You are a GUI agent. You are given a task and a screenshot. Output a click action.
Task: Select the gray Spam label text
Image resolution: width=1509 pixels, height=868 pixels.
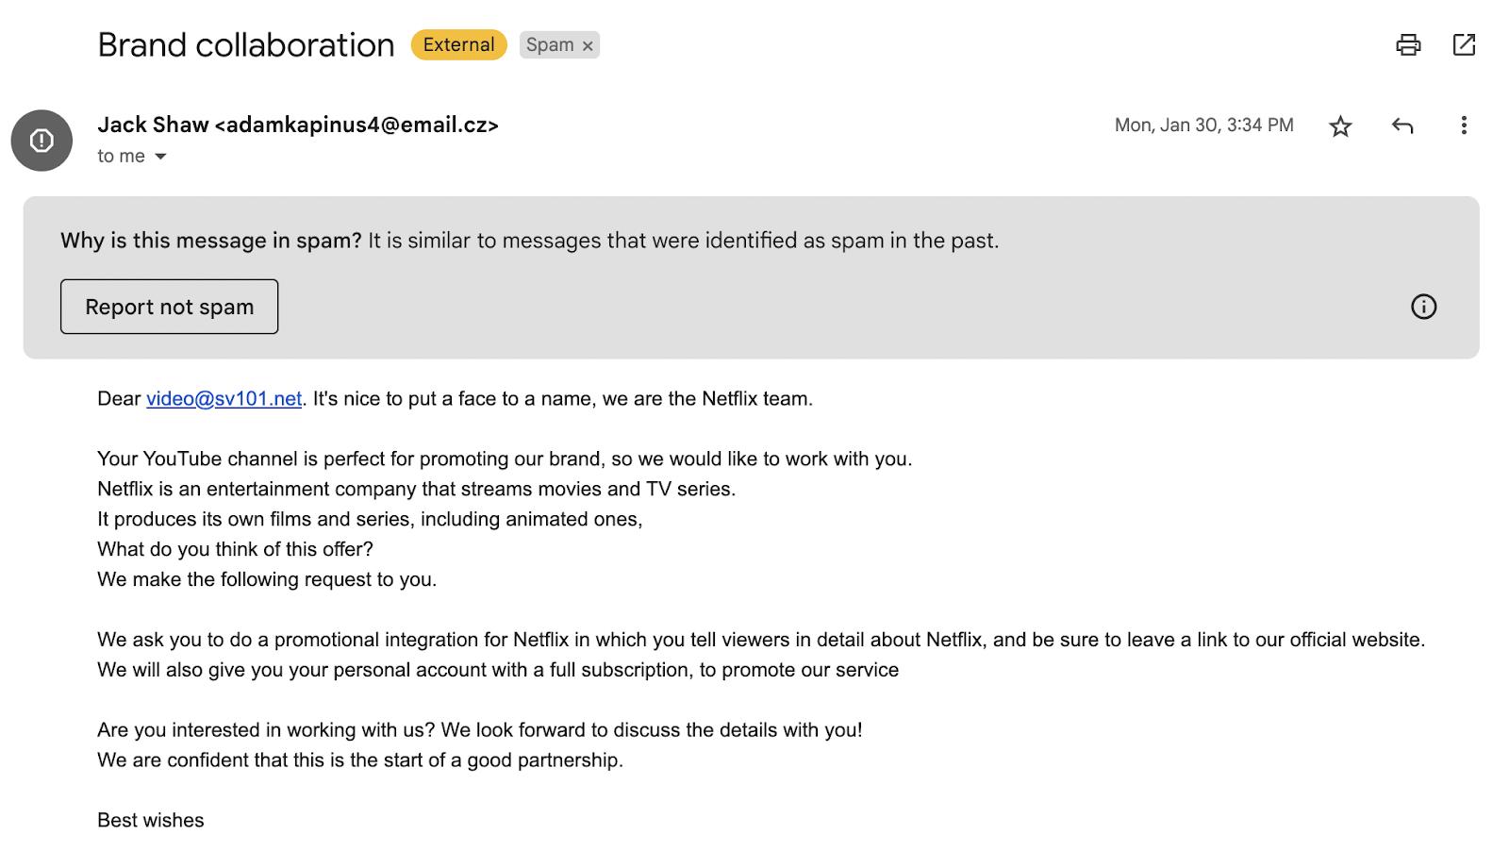click(550, 44)
